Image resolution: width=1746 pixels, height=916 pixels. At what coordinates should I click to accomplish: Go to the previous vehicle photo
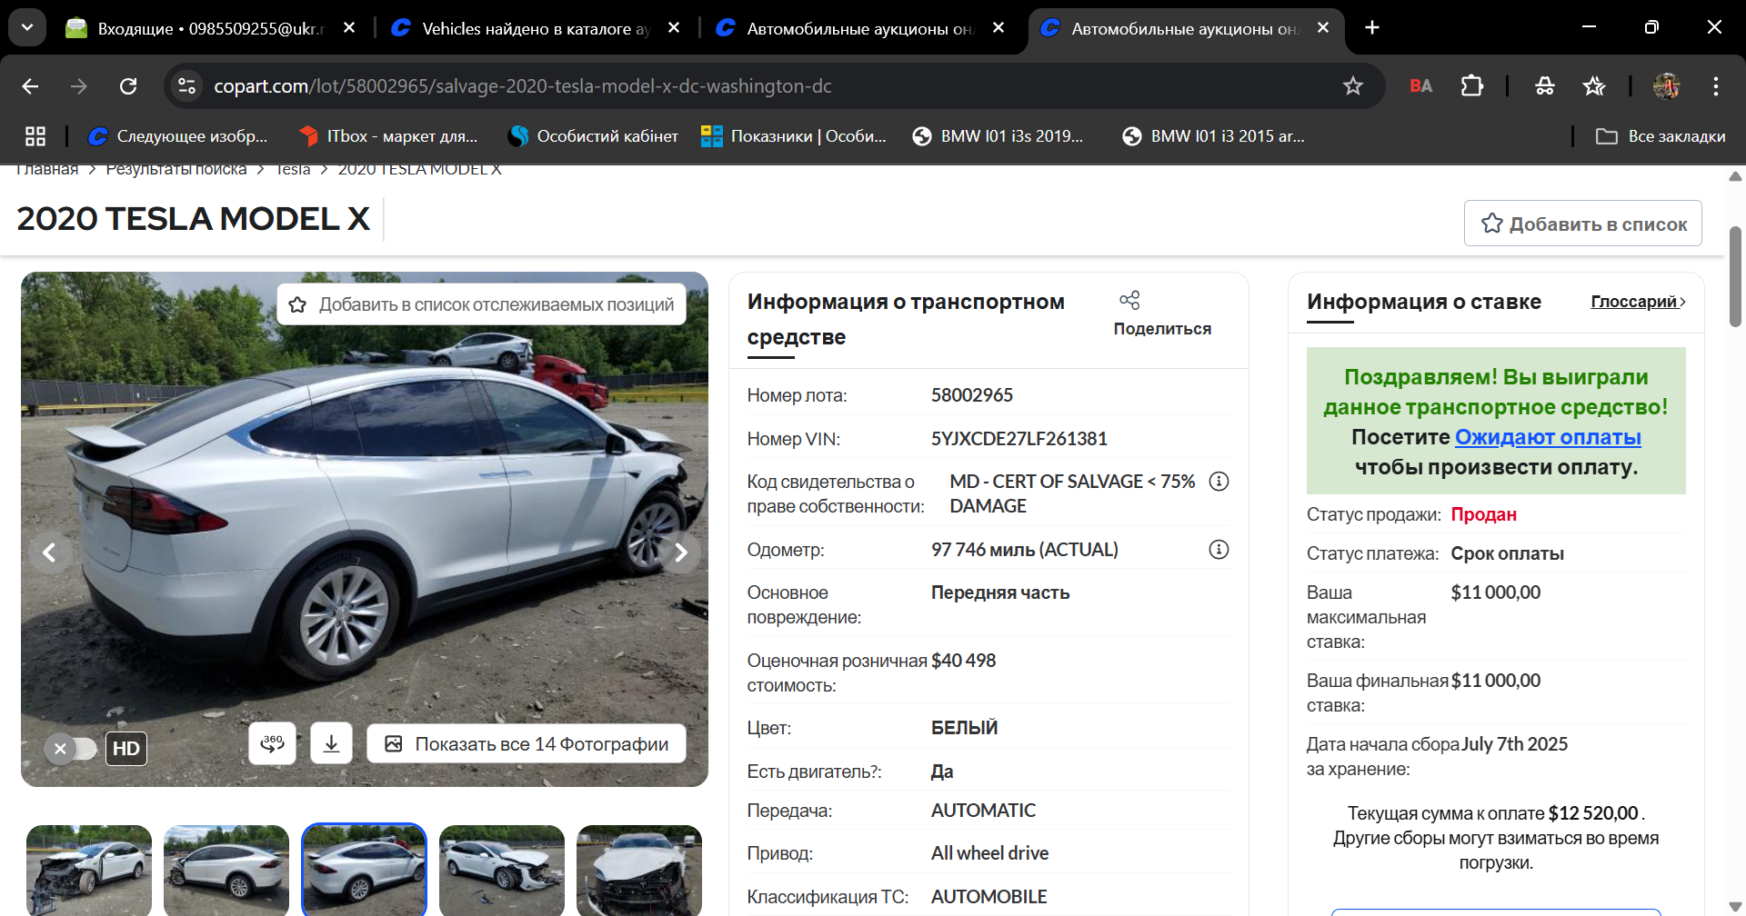49,553
